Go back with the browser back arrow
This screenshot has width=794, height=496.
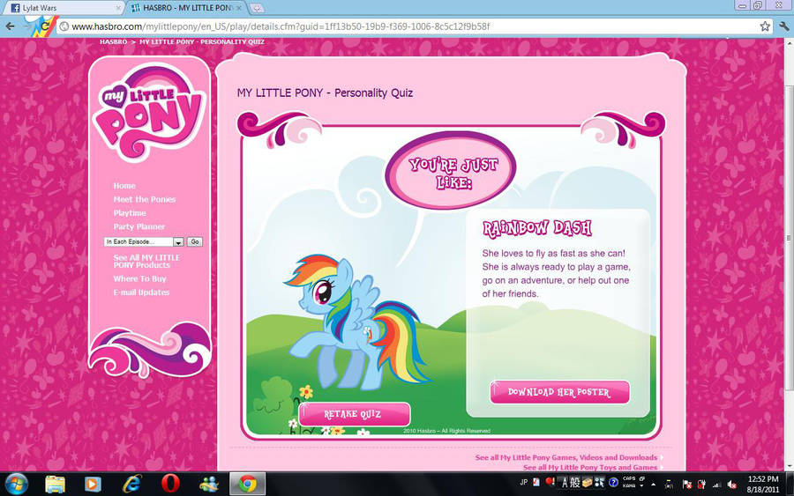[x=11, y=26]
